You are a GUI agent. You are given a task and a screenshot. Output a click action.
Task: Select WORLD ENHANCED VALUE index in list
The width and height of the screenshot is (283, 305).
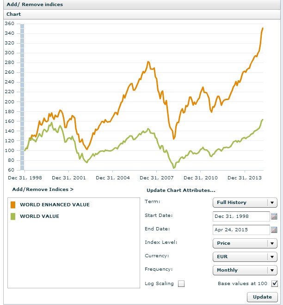(x=55, y=204)
